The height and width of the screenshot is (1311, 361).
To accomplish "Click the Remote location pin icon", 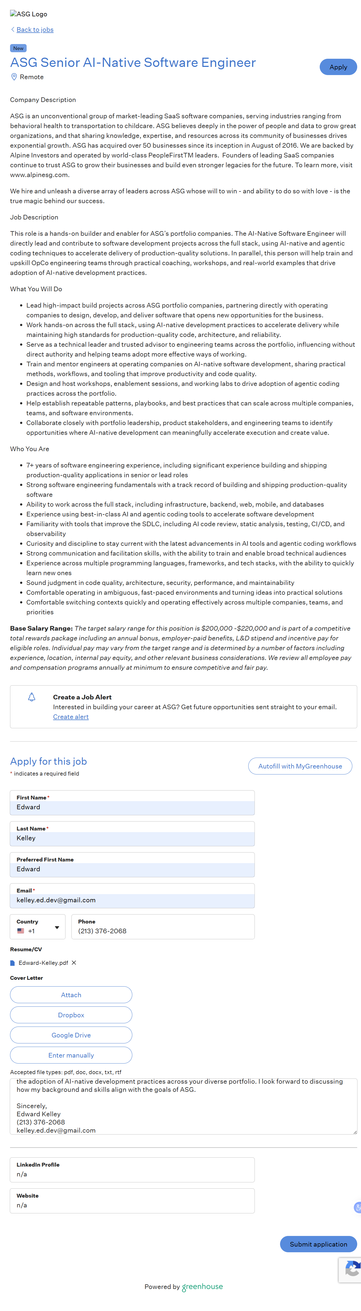I will click(x=14, y=77).
